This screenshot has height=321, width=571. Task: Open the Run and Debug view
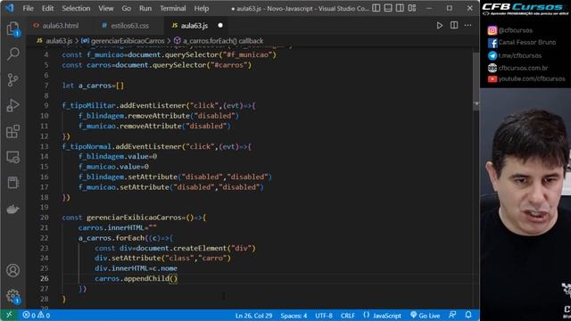(12, 105)
